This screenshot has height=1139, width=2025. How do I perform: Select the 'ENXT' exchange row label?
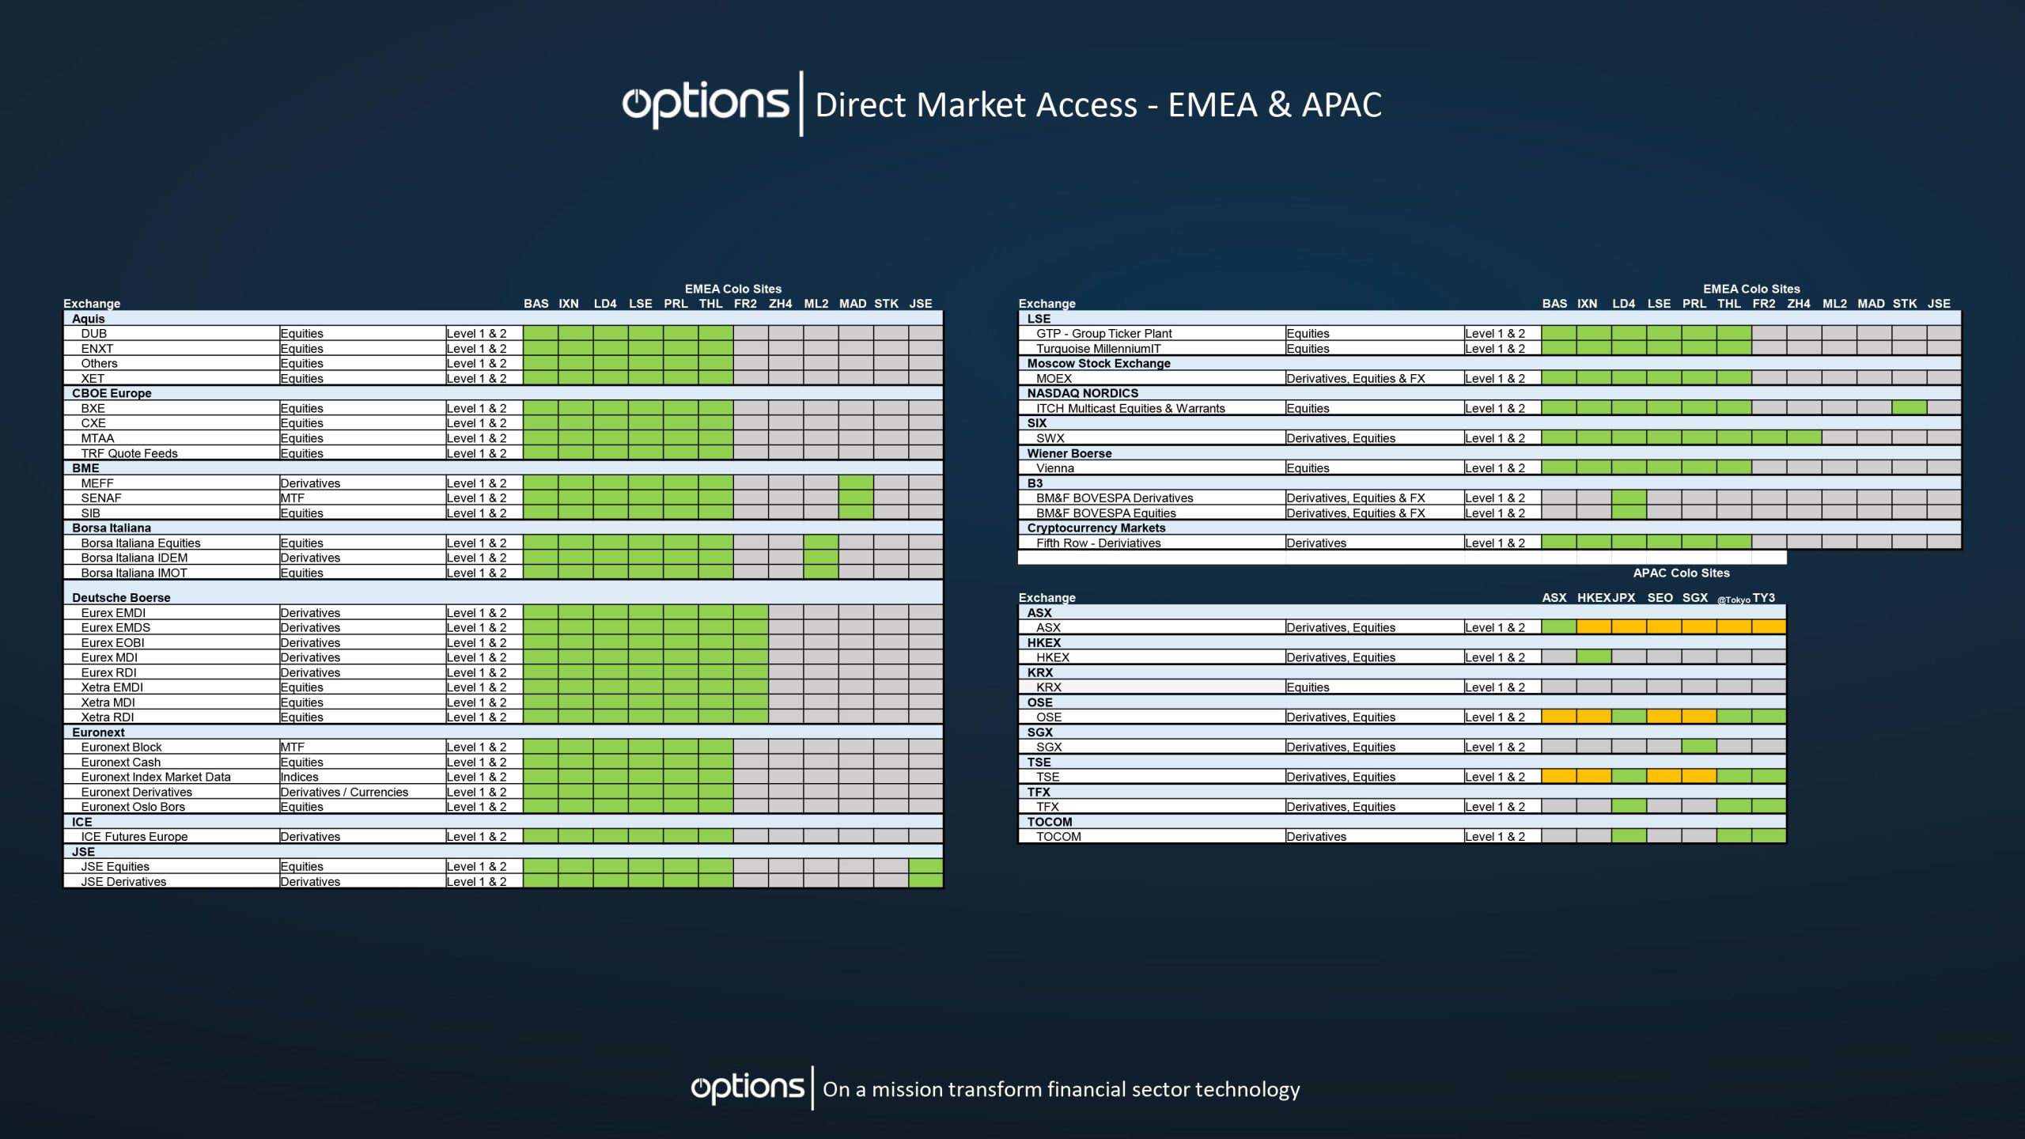[x=97, y=349]
